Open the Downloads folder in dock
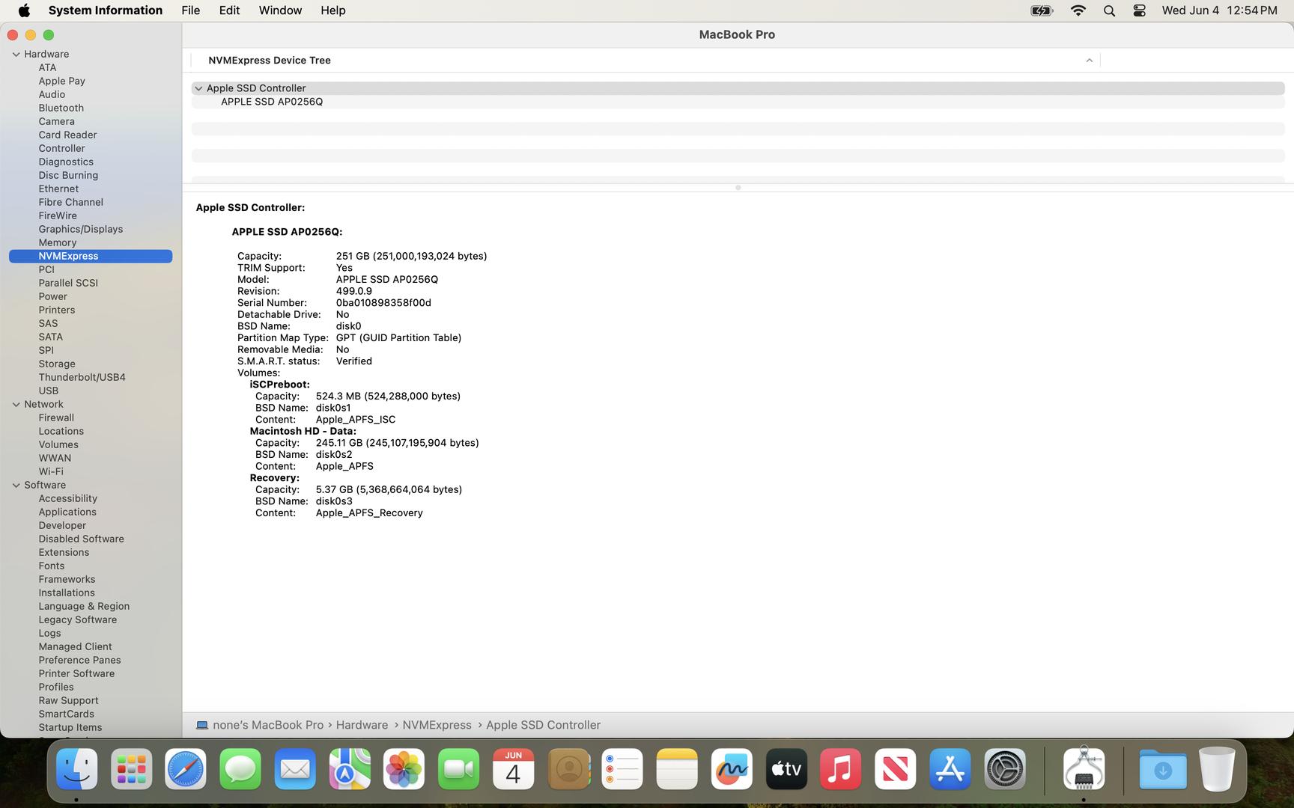This screenshot has width=1294, height=808. coord(1162,769)
